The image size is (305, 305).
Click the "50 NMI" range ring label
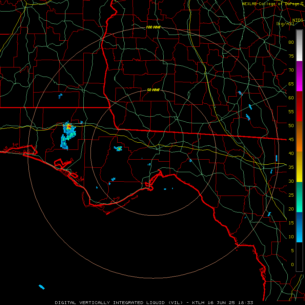[x=153, y=90]
